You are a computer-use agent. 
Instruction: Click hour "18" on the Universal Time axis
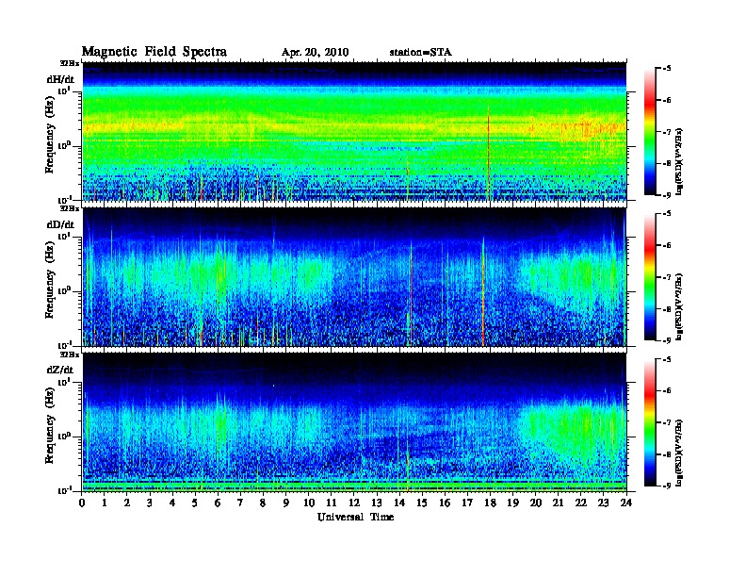[x=490, y=503]
